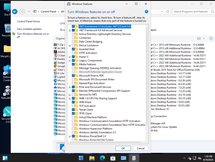Click the vertical scrollbar in features list
The width and height of the screenshot is (215, 162).
(x=147, y=76)
